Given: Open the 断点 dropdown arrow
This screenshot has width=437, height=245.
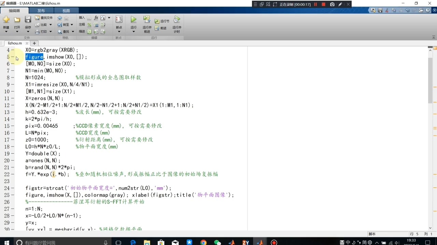Looking at the screenshot, I should (x=119, y=32).
